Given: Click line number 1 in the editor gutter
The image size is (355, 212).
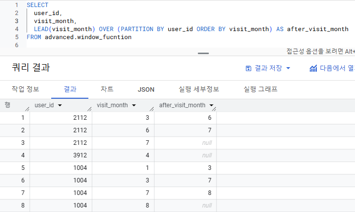Looking at the screenshot, I should (17, 5).
